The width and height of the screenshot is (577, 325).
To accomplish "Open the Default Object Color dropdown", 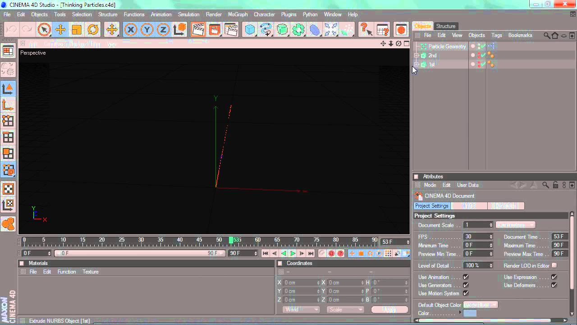I will 481,305.
